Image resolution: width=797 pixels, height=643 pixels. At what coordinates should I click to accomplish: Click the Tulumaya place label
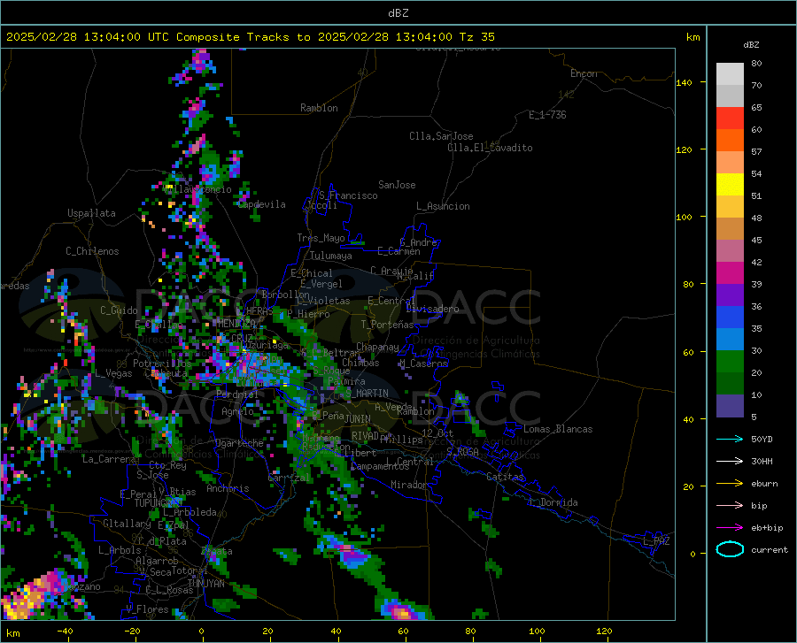[x=331, y=256]
